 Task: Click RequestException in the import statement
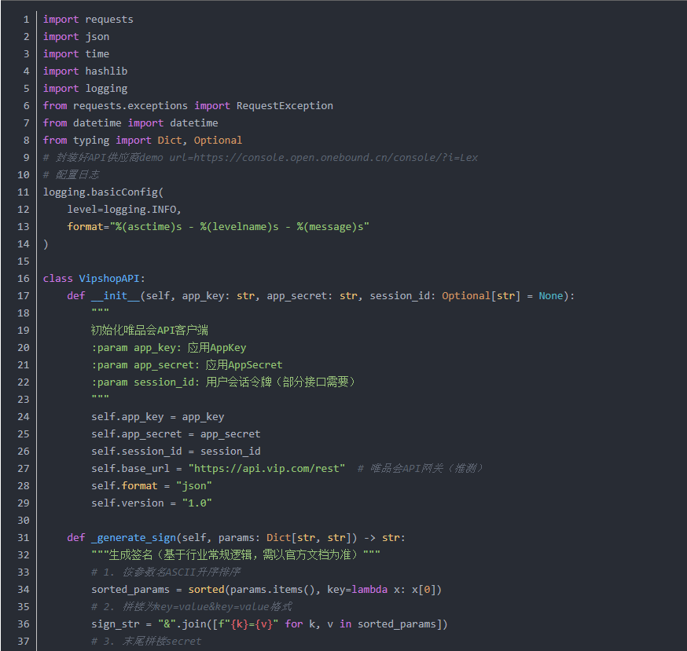coord(285,105)
